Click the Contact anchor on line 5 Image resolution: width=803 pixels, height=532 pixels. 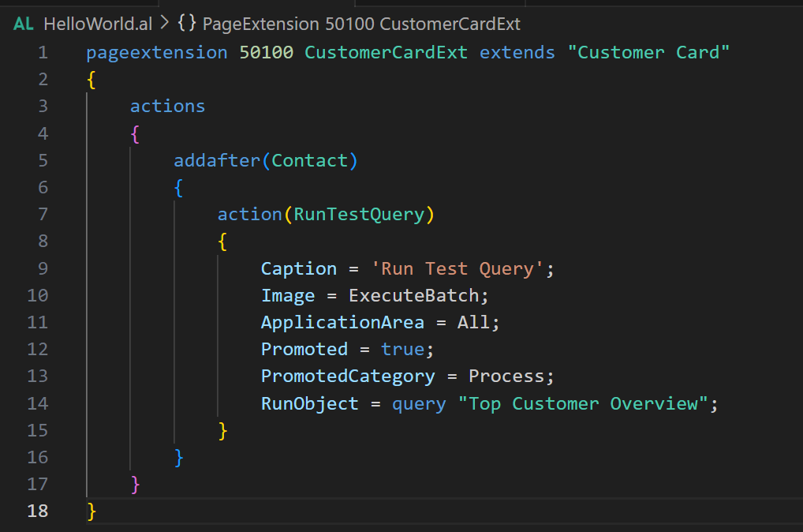pyautogui.click(x=309, y=160)
